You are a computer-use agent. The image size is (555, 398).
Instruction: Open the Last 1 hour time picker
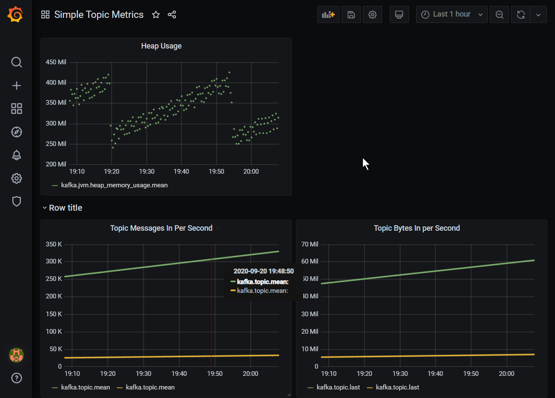coord(451,14)
